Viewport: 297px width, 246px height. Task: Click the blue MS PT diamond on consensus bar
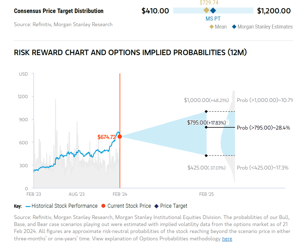tap(213, 10)
